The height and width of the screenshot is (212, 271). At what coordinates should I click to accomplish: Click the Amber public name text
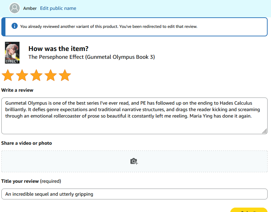30,8
